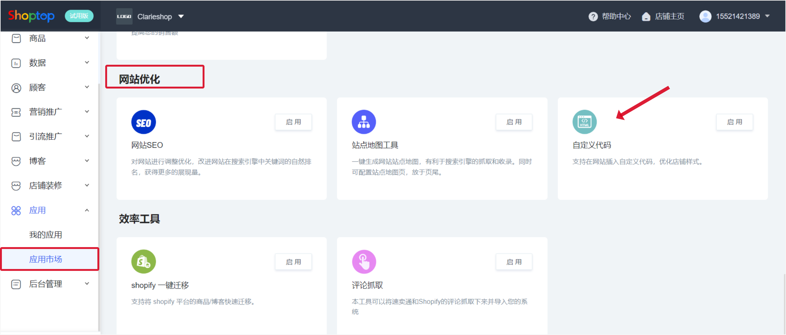
Task: Enable the 站点地图工具 app
Action: click(x=514, y=122)
